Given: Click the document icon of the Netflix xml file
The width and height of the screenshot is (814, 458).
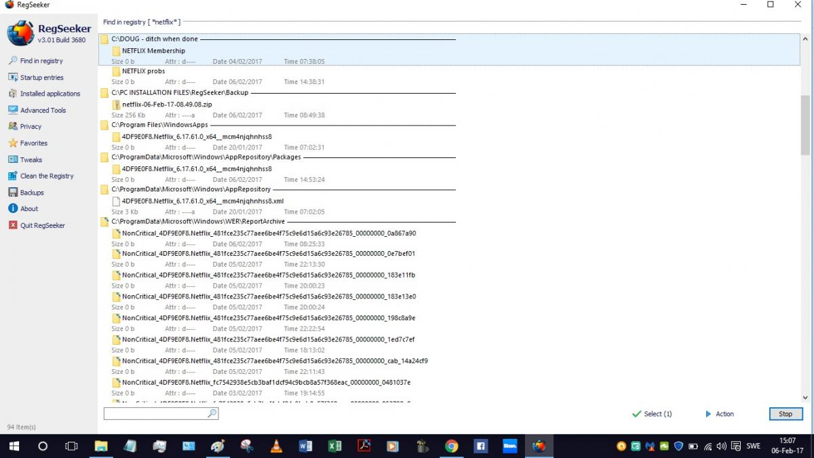Looking at the screenshot, I should 116,201.
